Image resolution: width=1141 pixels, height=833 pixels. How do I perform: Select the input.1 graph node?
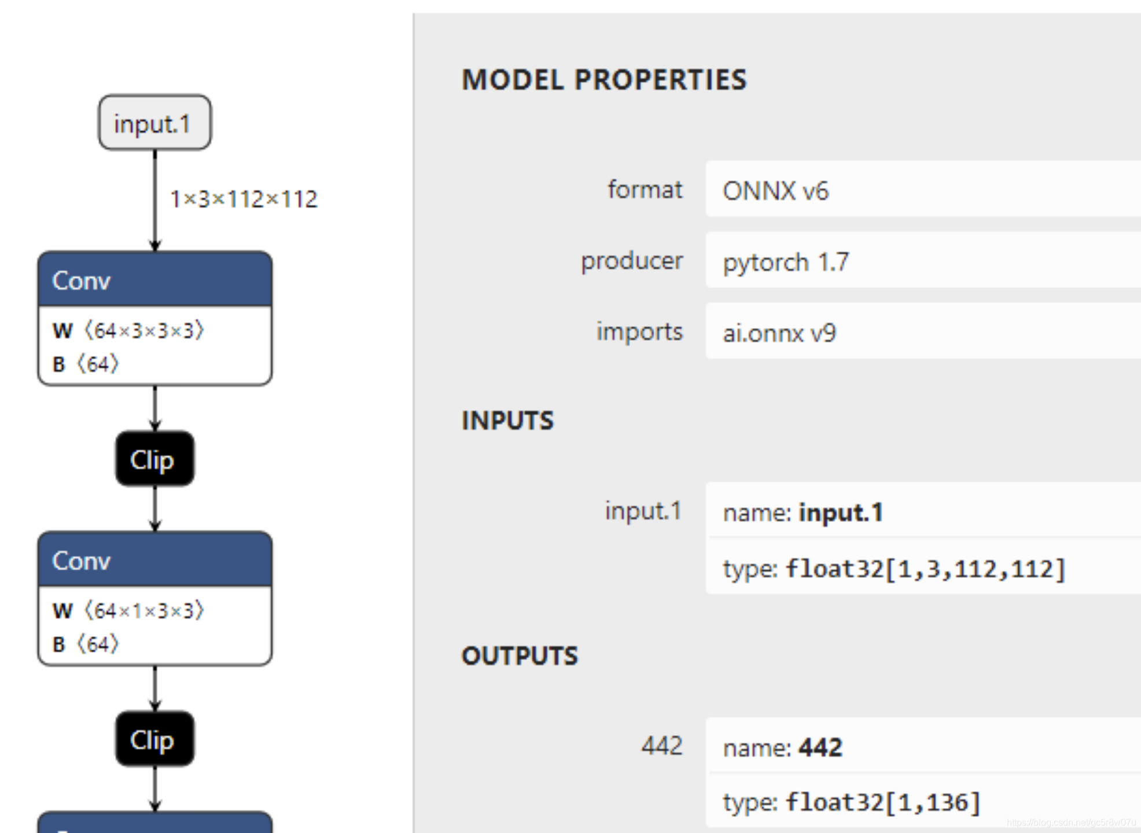click(x=154, y=123)
